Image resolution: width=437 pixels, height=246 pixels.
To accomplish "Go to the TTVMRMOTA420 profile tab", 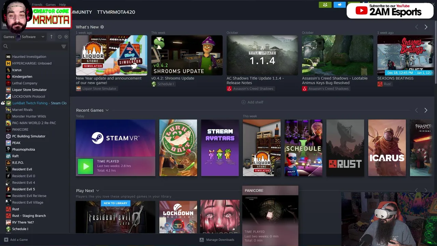I will 116,12.
